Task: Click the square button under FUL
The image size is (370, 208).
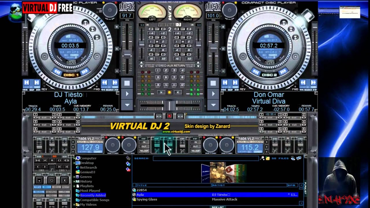Action: [52, 180]
